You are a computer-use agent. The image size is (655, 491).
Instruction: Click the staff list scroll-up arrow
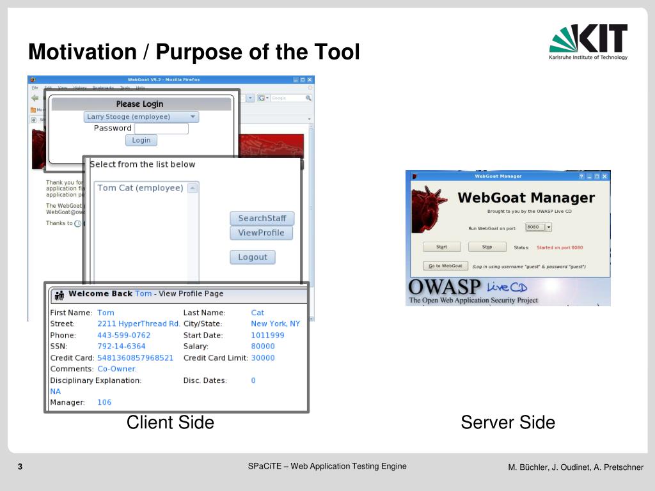tap(193, 189)
